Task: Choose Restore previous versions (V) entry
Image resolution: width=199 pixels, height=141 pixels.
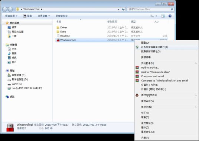Action: point(166,101)
